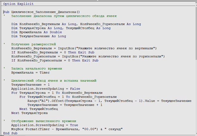Screen dimensions: 197x136
Task: Click the string "Укажите количество ячеек по вертикали"
Action: (x=115, y=48)
